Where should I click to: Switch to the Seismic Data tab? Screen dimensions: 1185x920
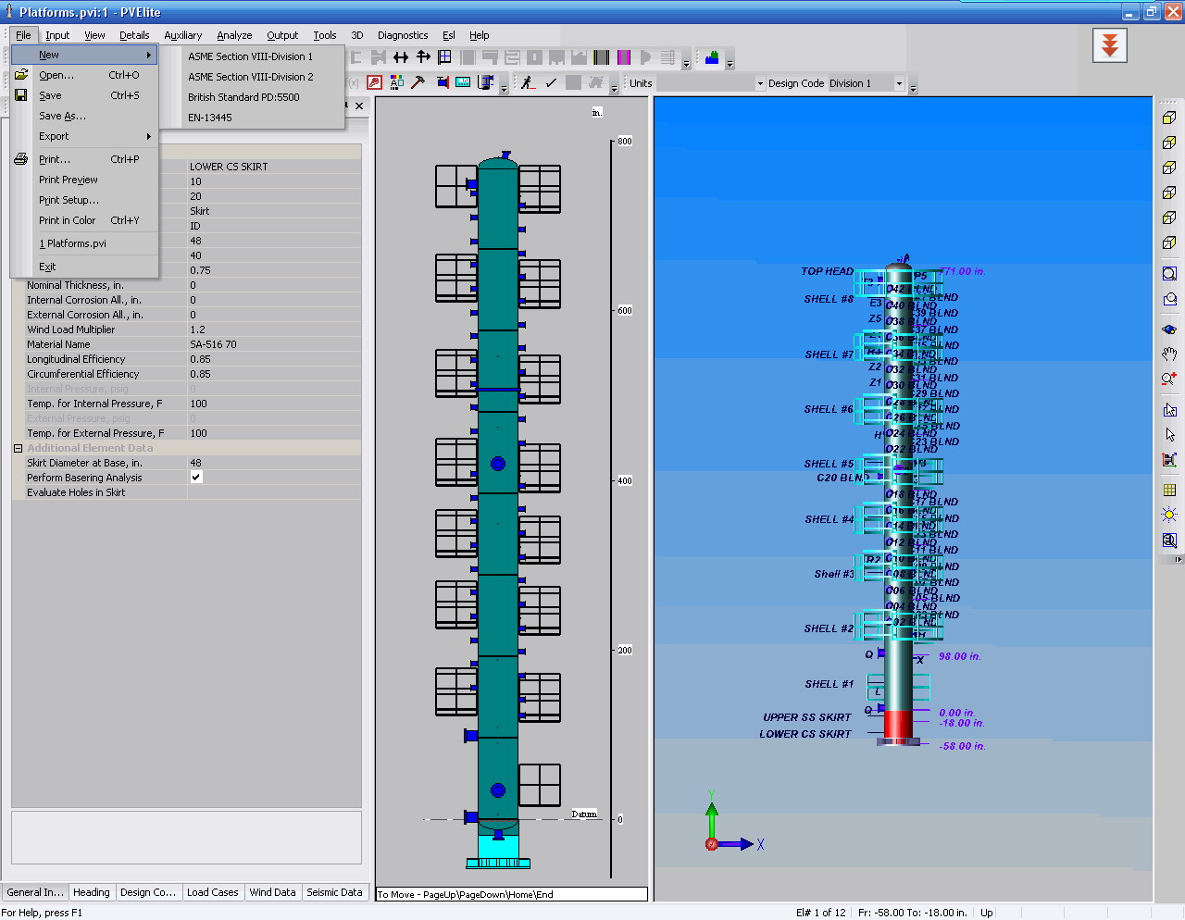(334, 892)
